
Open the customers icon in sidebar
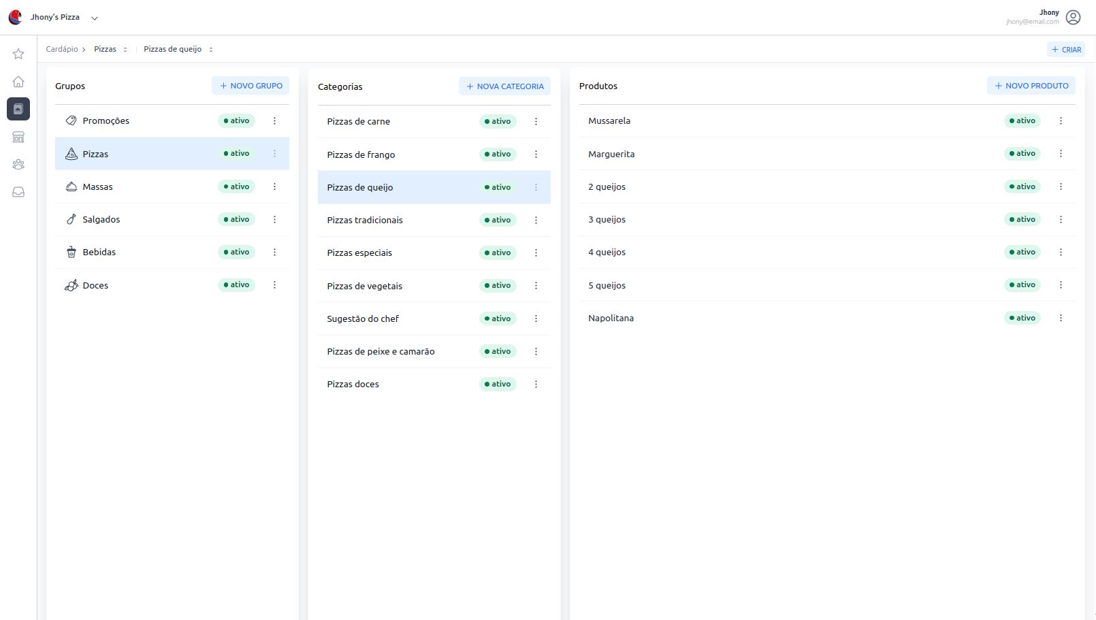pyautogui.click(x=18, y=165)
